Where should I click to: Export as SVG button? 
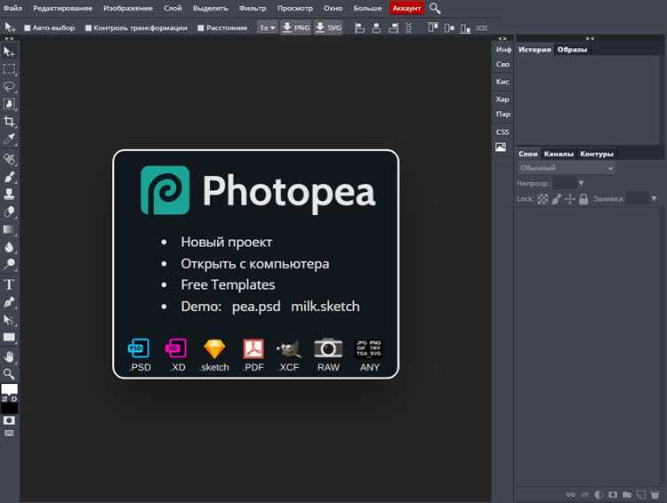point(328,28)
